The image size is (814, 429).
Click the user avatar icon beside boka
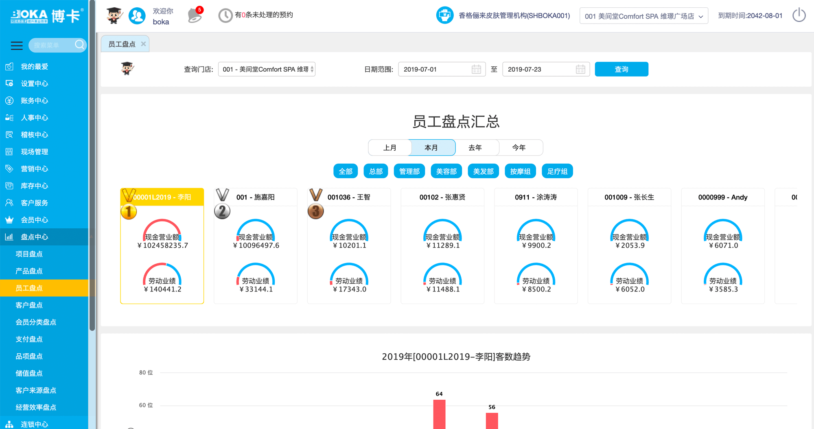pos(137,16)
